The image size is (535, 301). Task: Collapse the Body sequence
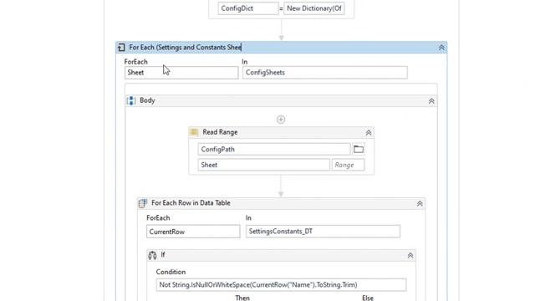[431, 101]
